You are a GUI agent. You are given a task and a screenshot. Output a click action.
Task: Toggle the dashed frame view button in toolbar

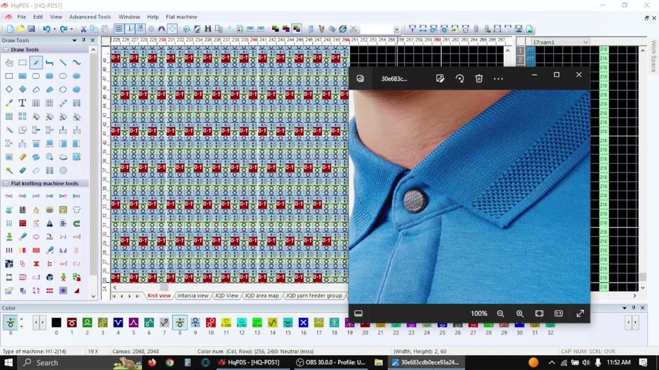point(172,29)
